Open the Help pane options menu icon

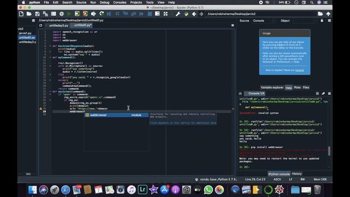(x=329, y=21)
